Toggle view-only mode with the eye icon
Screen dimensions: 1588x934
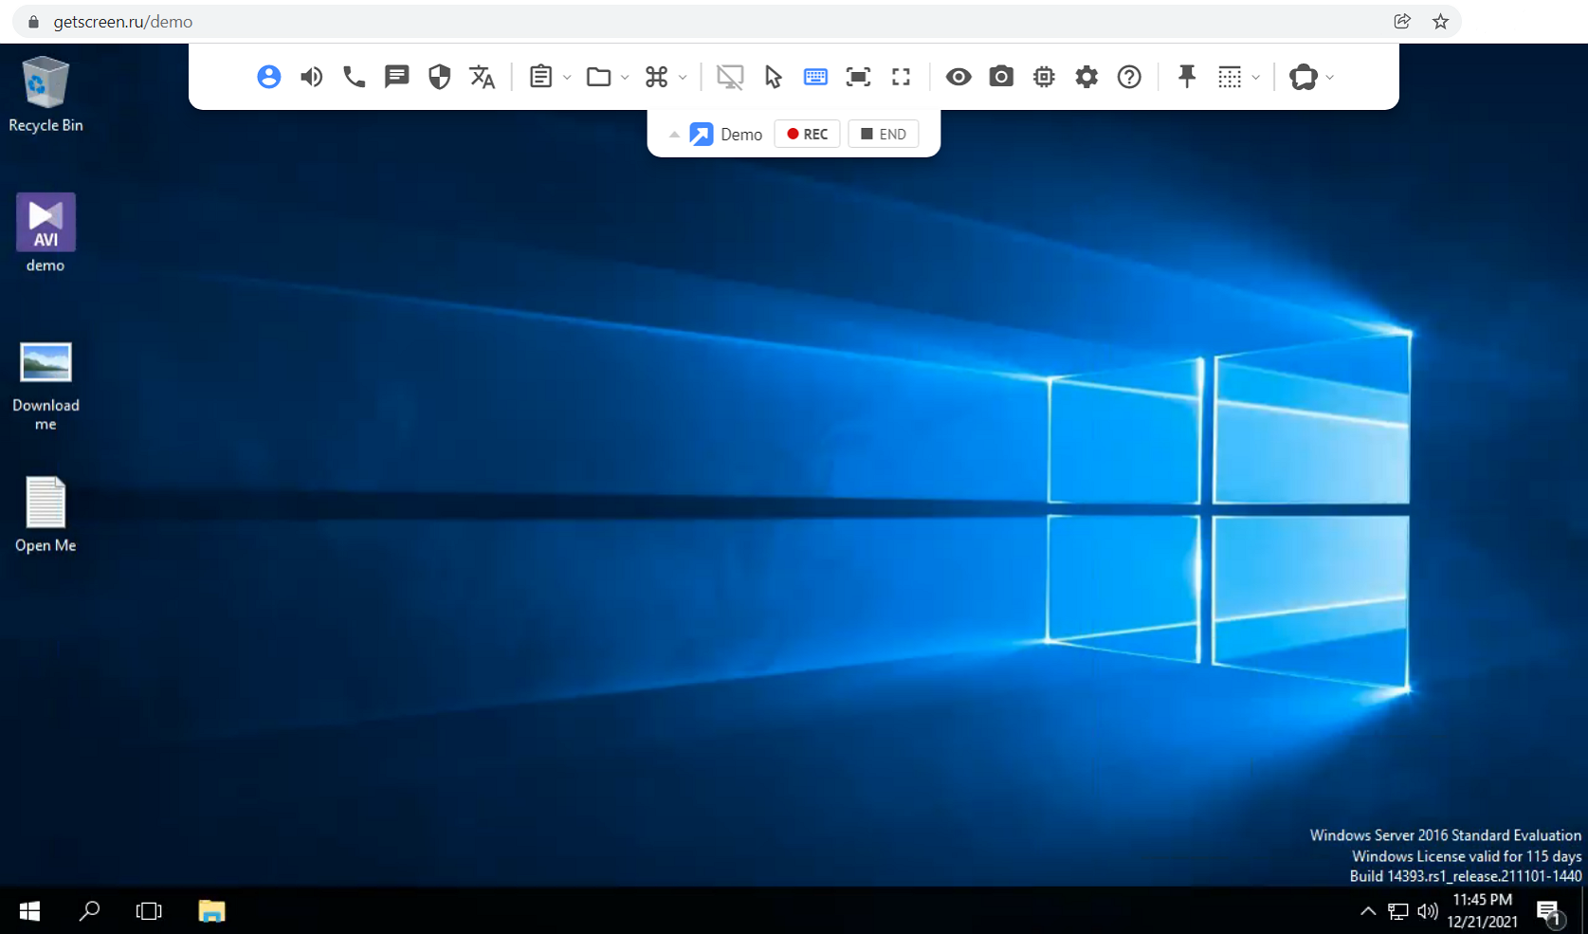point(958,77)
